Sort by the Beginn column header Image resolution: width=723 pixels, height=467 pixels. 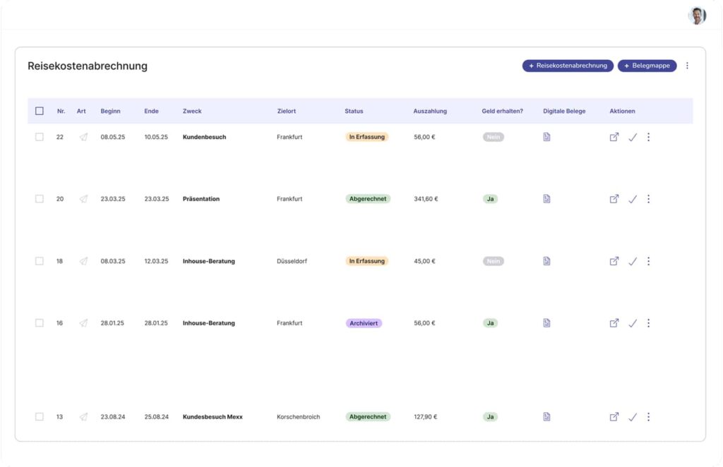click(110, 111)
